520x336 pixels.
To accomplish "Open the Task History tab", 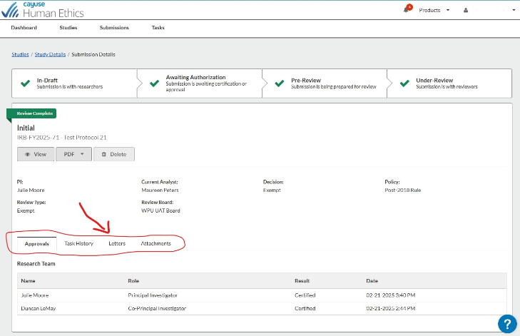I will [x=79, y=243].
